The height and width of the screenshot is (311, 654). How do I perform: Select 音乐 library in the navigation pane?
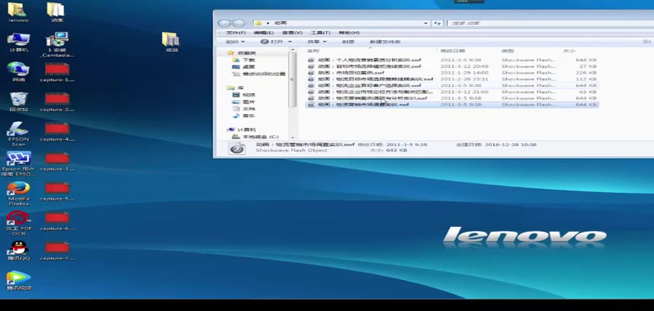coord(244,116)
